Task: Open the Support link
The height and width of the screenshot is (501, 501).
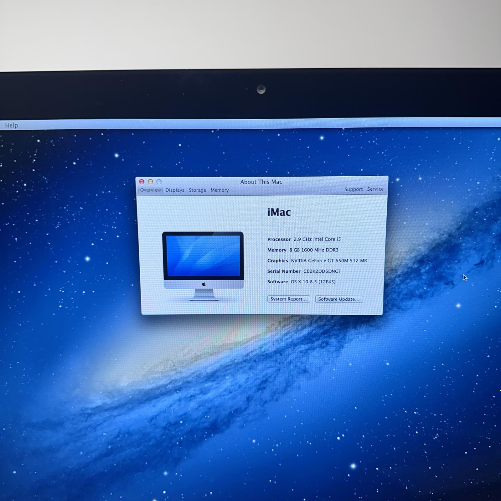Action: [x=353, y=189]
